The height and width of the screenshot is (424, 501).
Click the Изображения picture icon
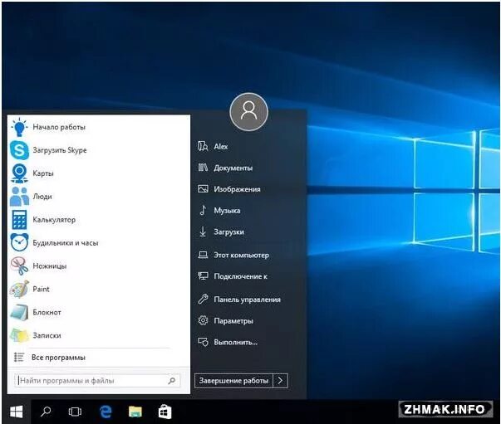tap(203, 189)
